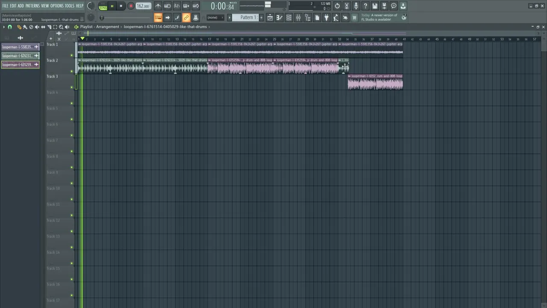Open the TOOLS menu
The image size is (547, 308).
69,6
